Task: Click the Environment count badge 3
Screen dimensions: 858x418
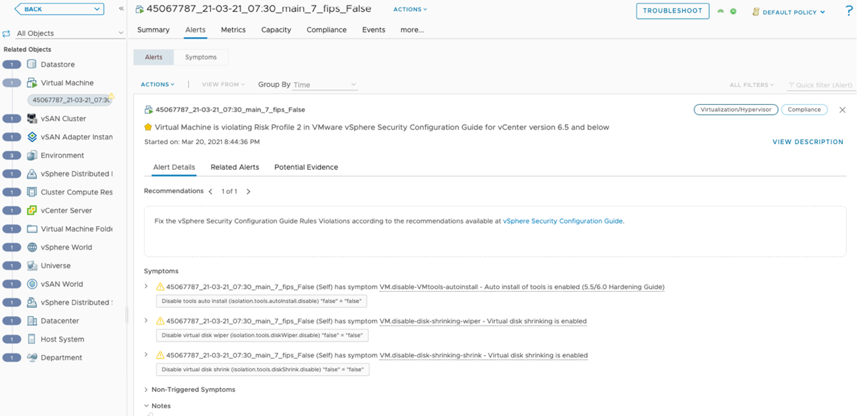Action: (x=12, y=155)
